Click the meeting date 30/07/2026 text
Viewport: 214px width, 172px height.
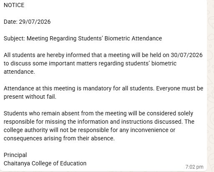186,55
